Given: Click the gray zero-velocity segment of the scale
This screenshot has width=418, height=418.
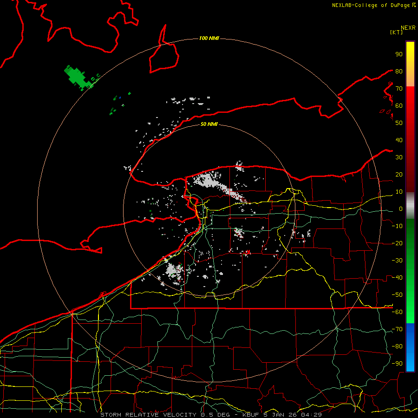Looking at the screenshot, I should click(410, 206).
